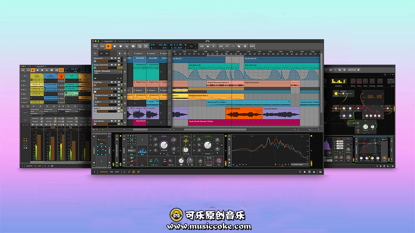This screenshot has width=415, height=233.
Task: Mute the Rusty Rhodes track
Action: (x=119, y=121)
